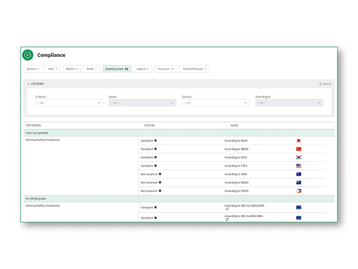Click the link icon under (EC) No 1005/2009
Image resolution: width=358 pixels, height=269 pixels.
point(227,209)
